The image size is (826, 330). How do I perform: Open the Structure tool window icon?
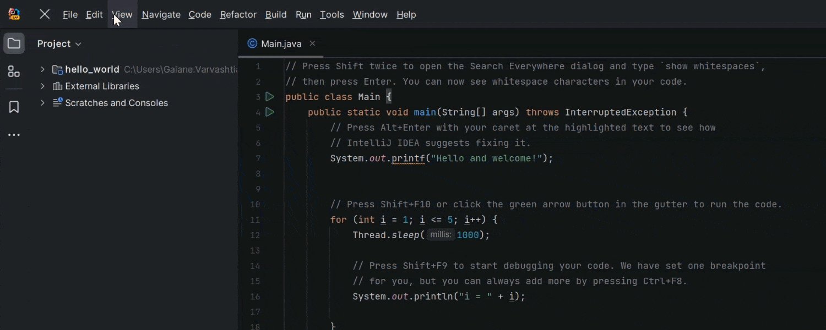[x=14, y=71]
